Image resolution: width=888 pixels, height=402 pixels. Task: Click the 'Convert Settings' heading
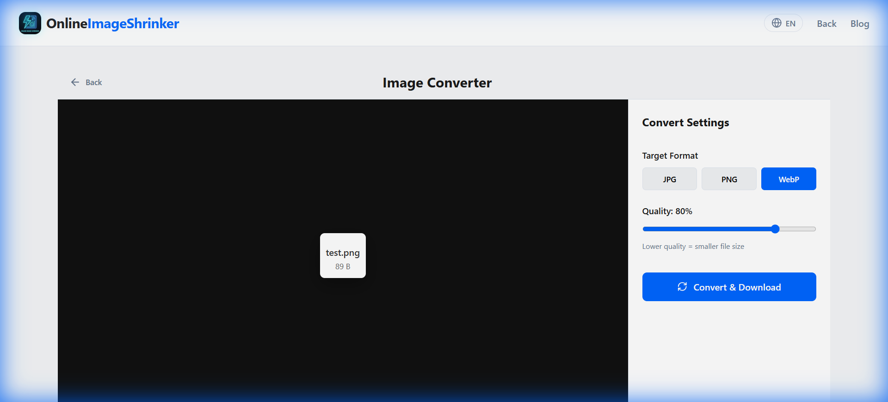[x=685, y=123]
